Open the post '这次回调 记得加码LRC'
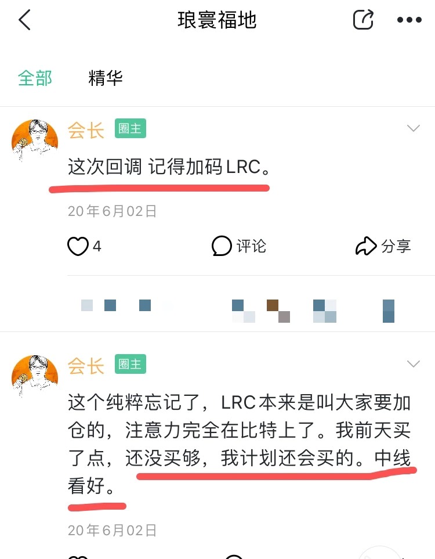435x559 pixels. click(169, 167)
